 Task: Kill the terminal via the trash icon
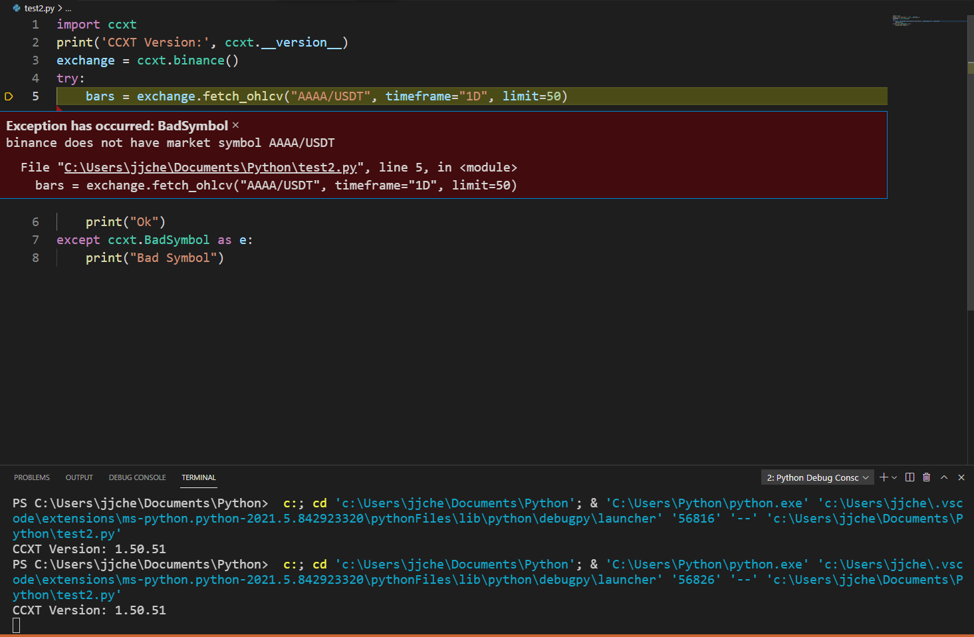click(926, 477)
